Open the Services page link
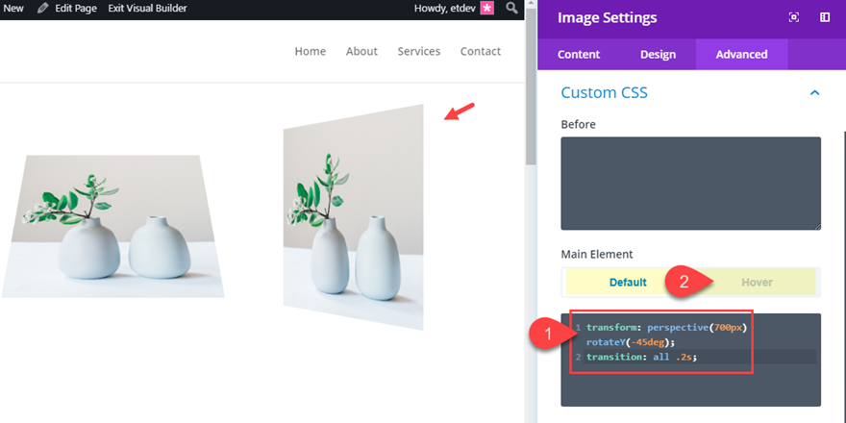 418,51
